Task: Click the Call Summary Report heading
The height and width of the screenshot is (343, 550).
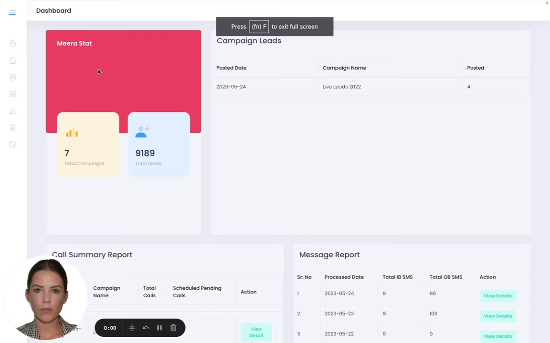Action: point(92,255)
